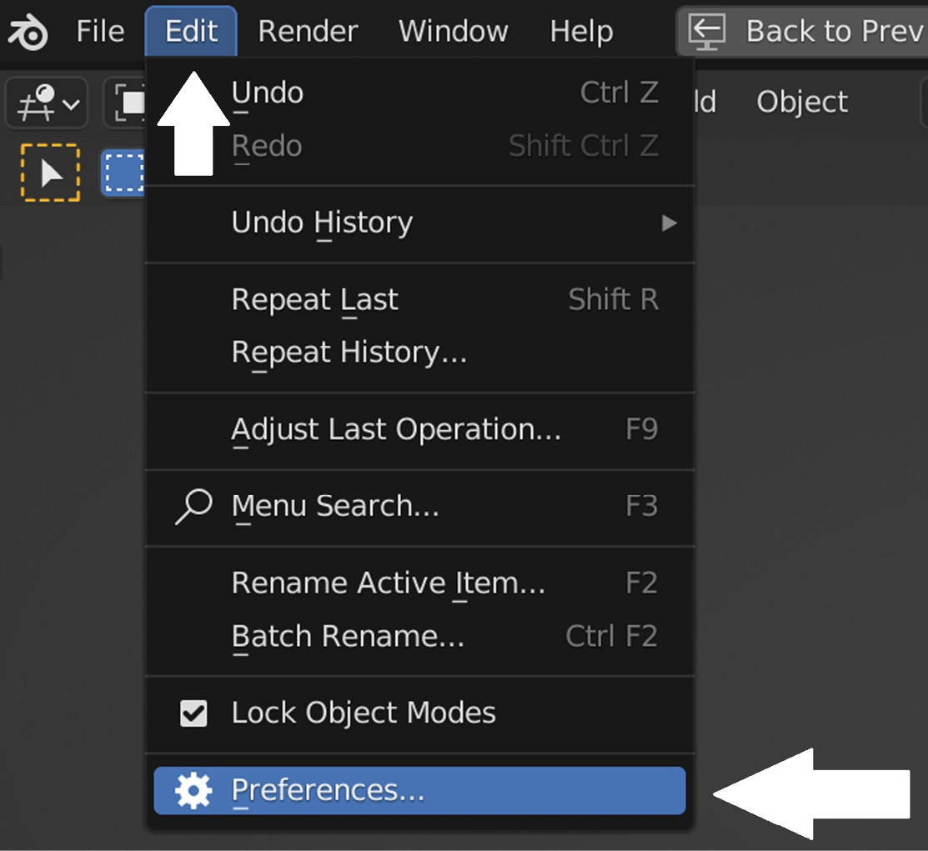Click the Blender logo icon
This screenshot has height=851, width=928.
[28, 32]
